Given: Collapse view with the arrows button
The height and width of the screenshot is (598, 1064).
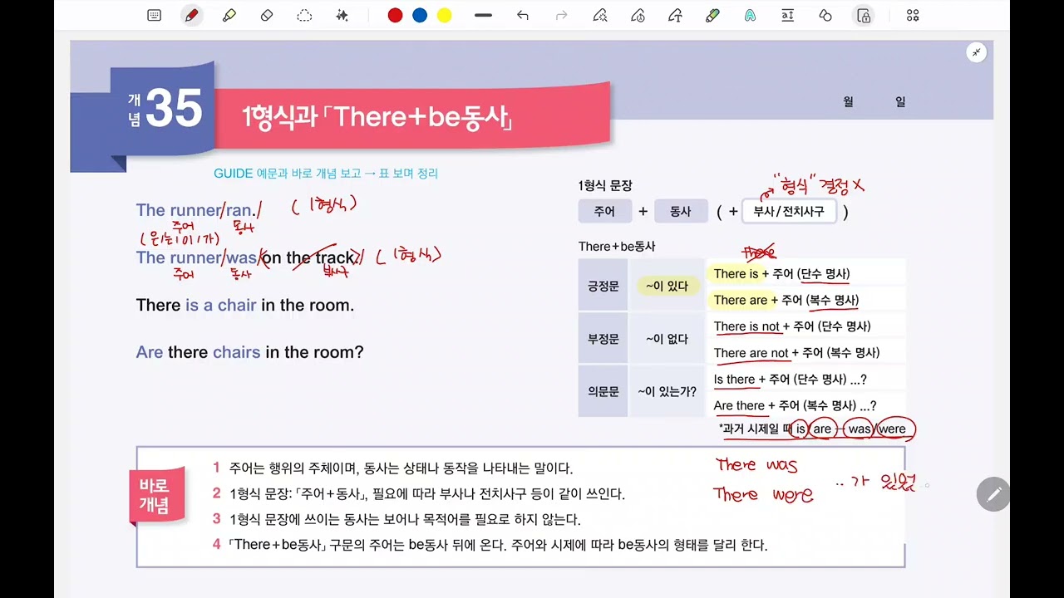Looking at the screenshot, I should [977, 52].
